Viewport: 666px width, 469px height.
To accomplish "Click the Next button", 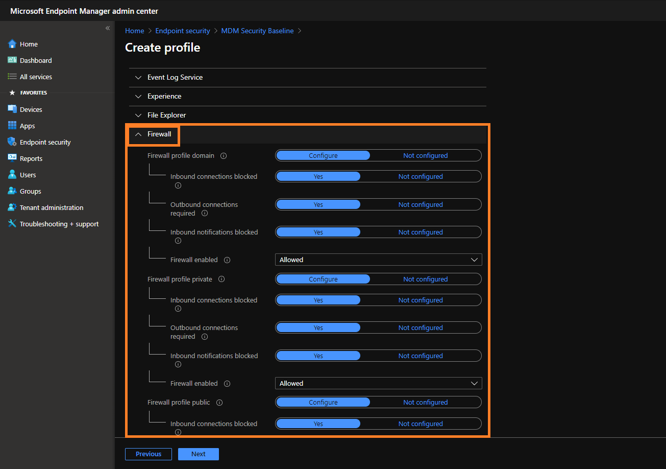I will tap(199, 454).
